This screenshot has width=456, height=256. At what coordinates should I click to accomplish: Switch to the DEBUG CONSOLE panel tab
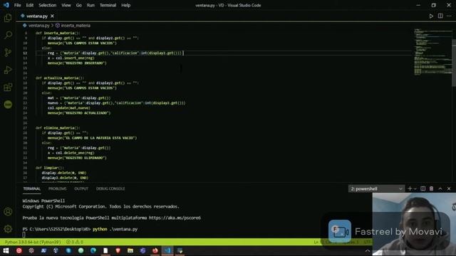110,188
